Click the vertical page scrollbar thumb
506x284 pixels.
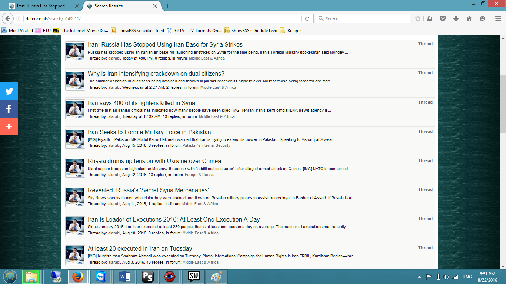503,104
